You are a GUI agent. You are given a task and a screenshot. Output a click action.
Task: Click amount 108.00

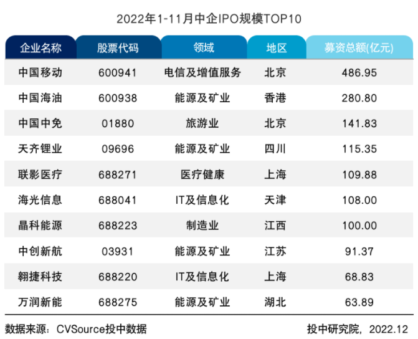click(359, 200)
